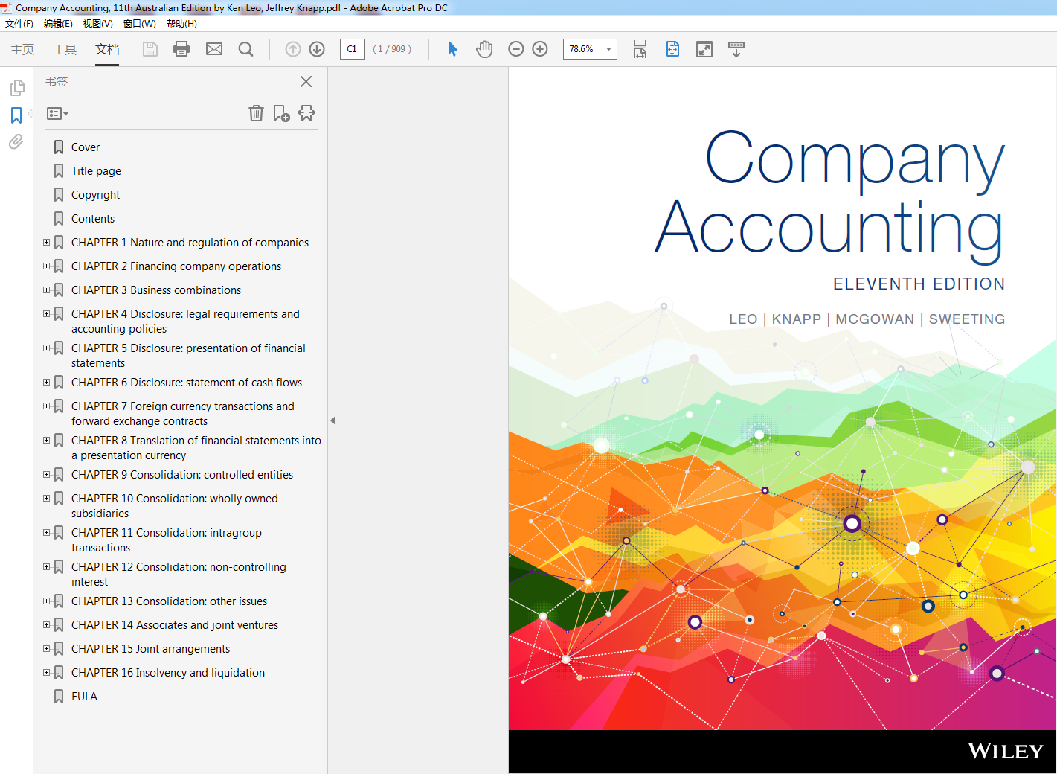The width and height of the screenshot is (1057, 774).
Task: Click the Fit one full page icon
Action: 672,49
